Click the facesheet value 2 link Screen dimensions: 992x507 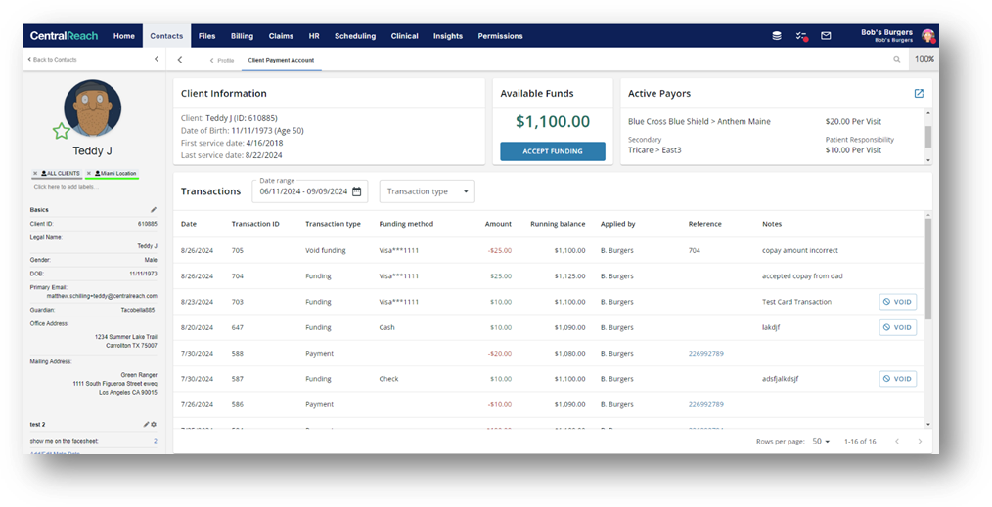(155, 441)
